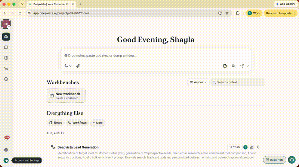Open the Extensions puzzle icon
The height and width of the screenshot is (167, 299).
tap(238, 13)
